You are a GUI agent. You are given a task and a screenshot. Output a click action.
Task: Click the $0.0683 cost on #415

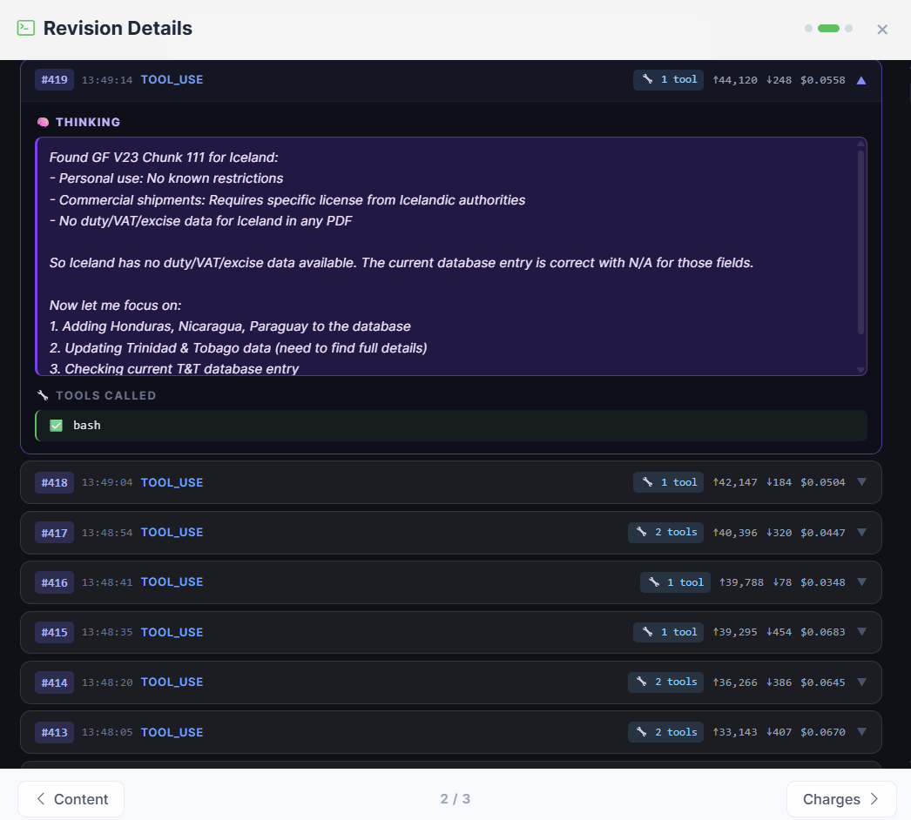823,632
